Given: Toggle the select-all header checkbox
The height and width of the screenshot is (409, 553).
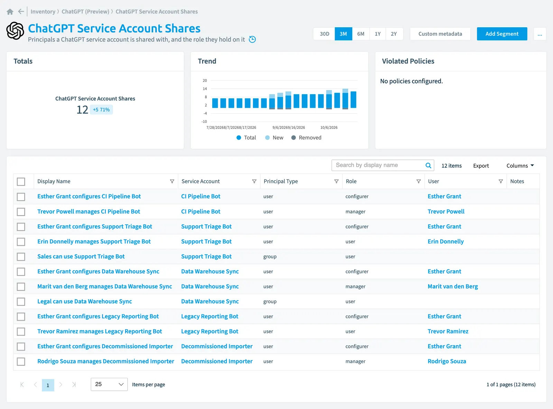Looking at the screenshot, I should click(21, 182).
